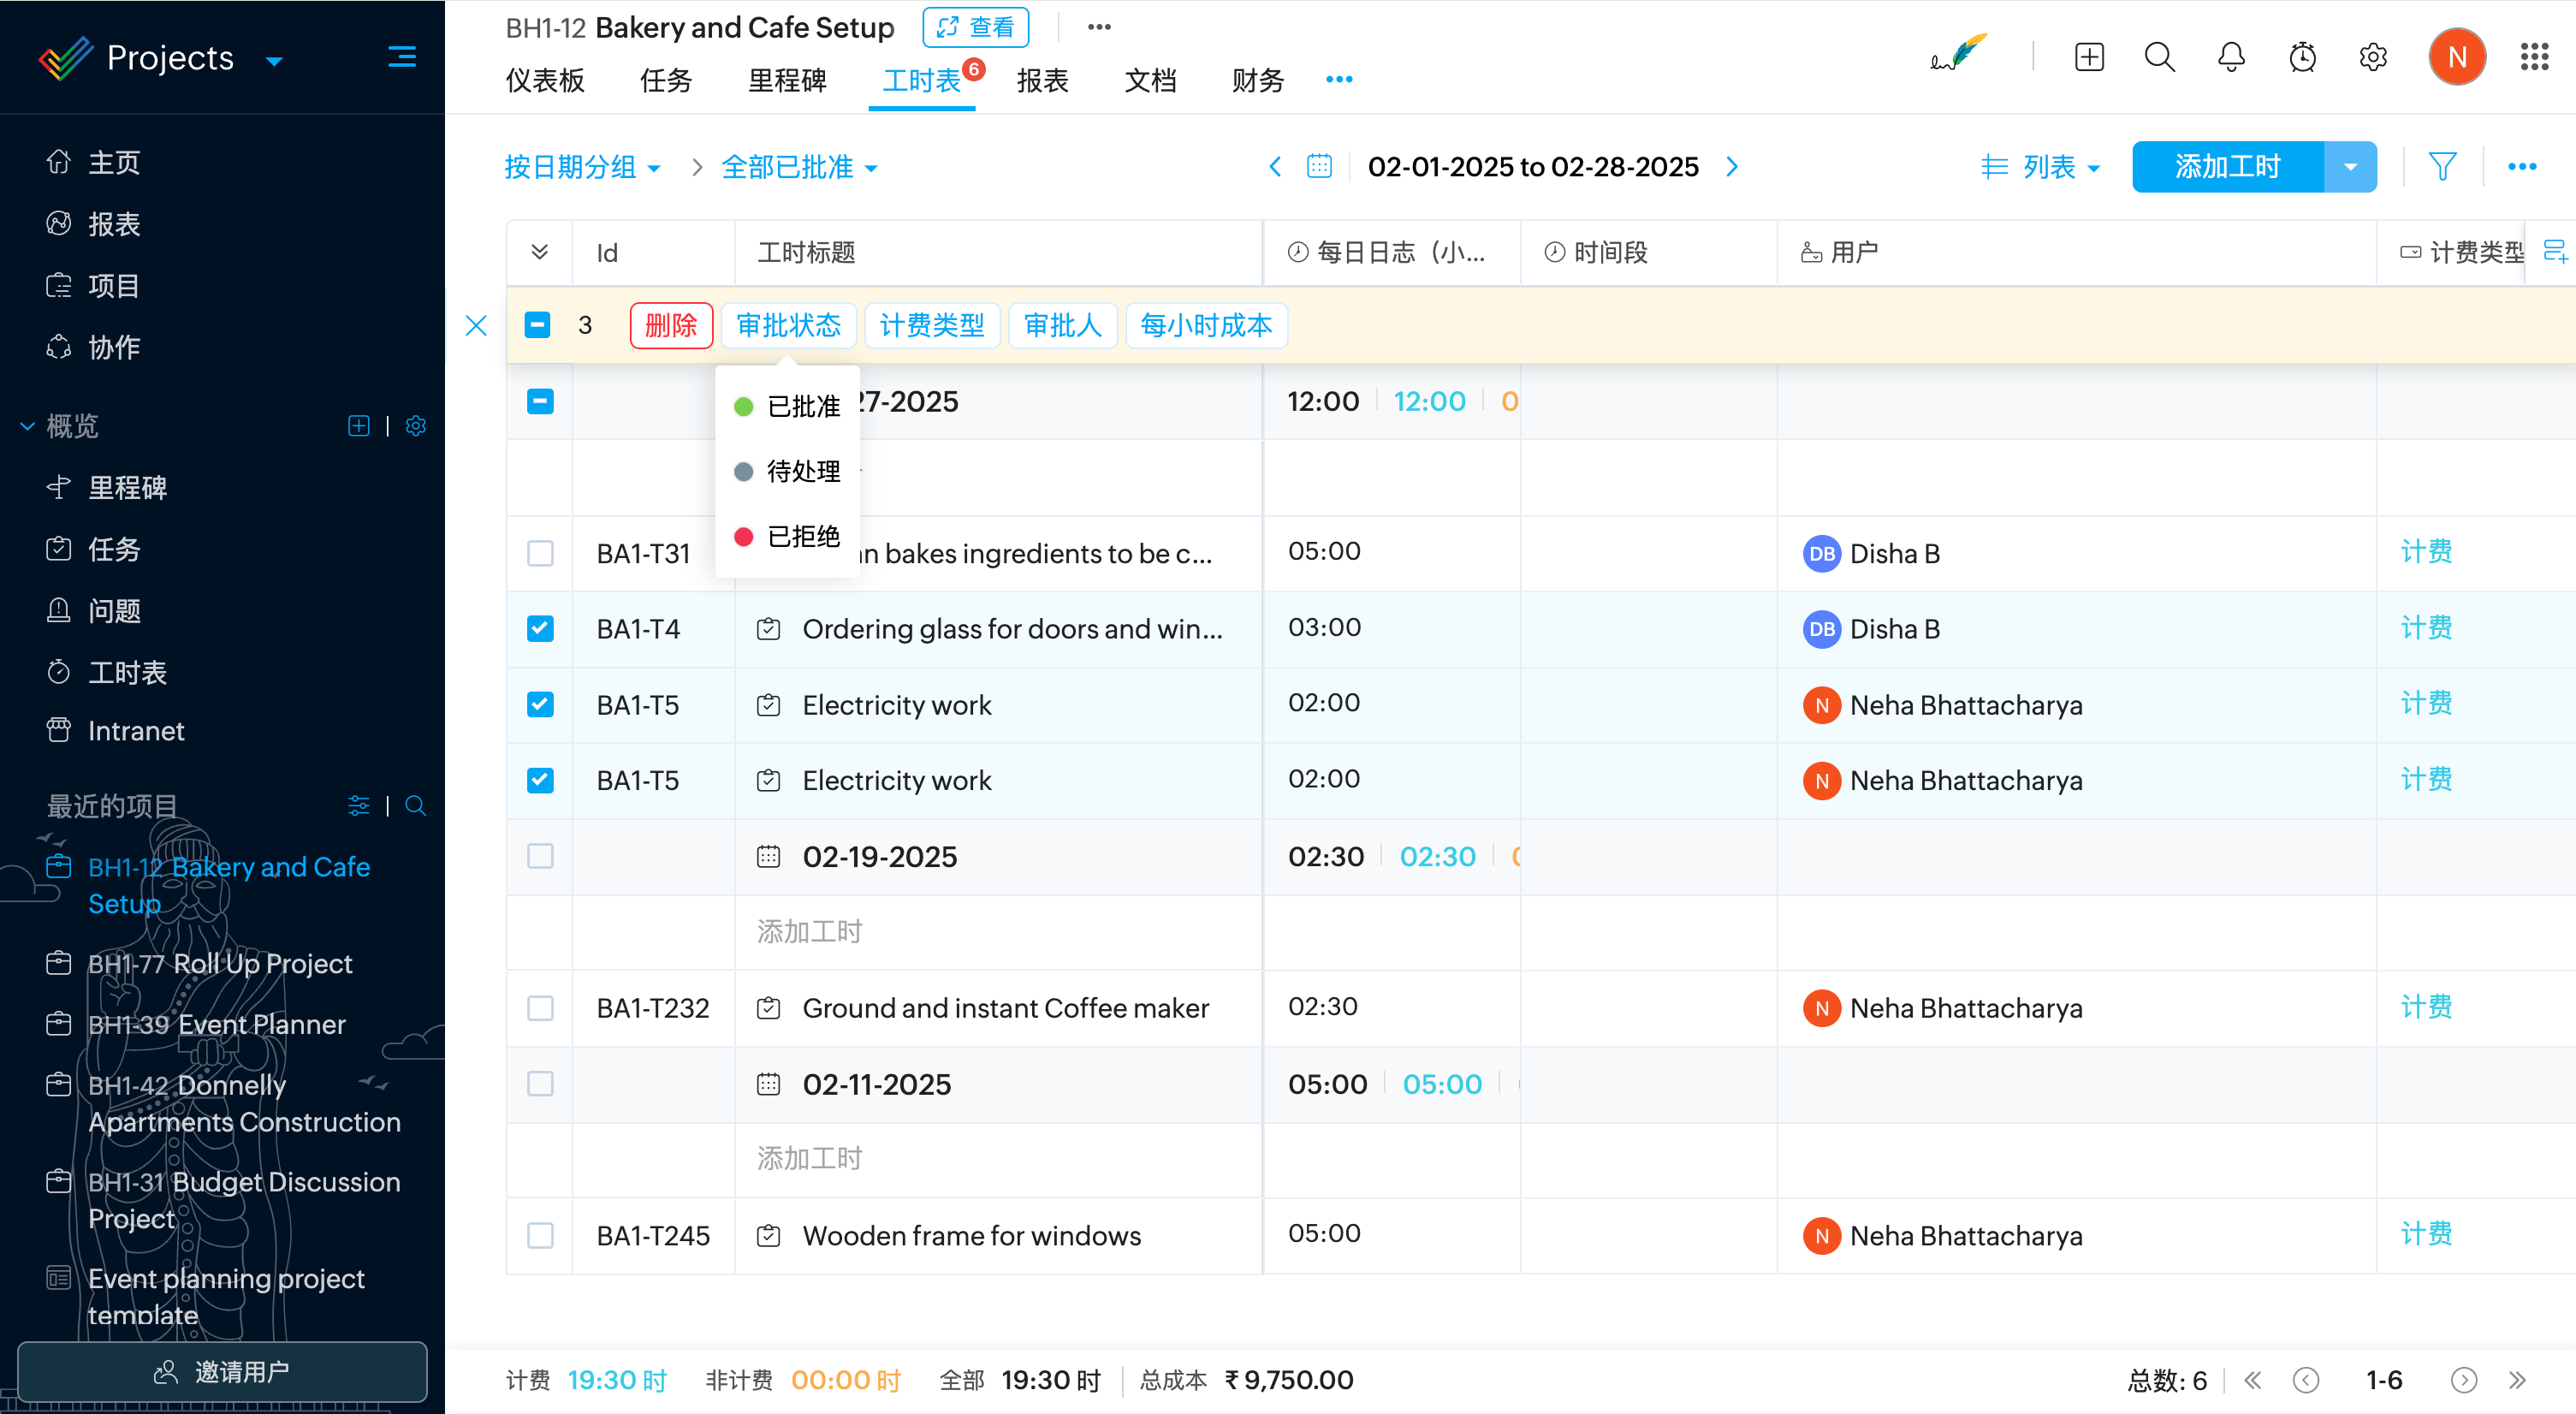
Task: Open the notifications bell
Action: point(2231,57)
